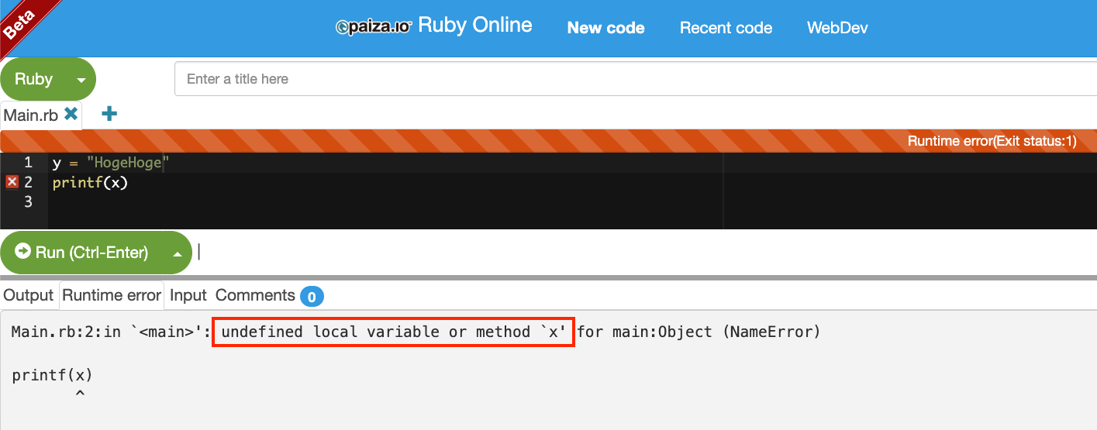This screenshot has height=430, width=1097.
Task: Close the Main.rb file tab
Action: click(x=71, y=114)
